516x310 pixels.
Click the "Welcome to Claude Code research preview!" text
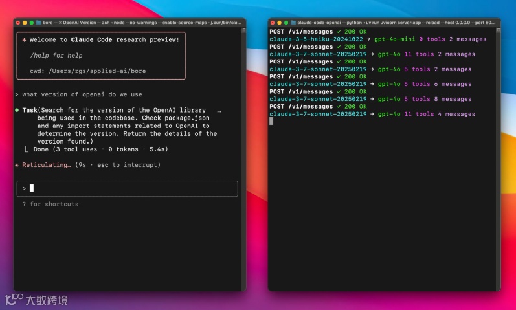104,40
